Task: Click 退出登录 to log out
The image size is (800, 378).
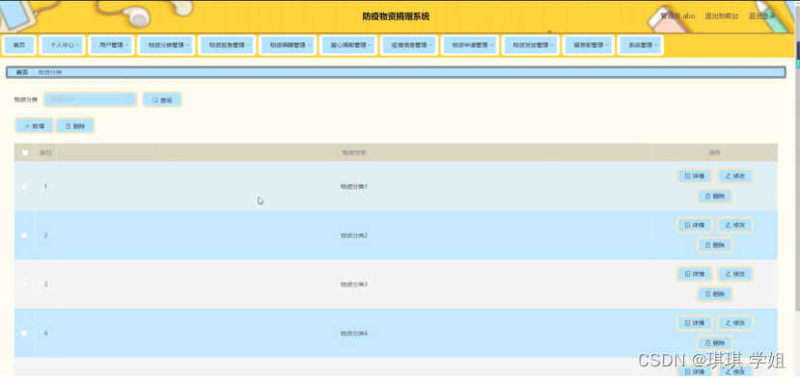Action: 761,15
